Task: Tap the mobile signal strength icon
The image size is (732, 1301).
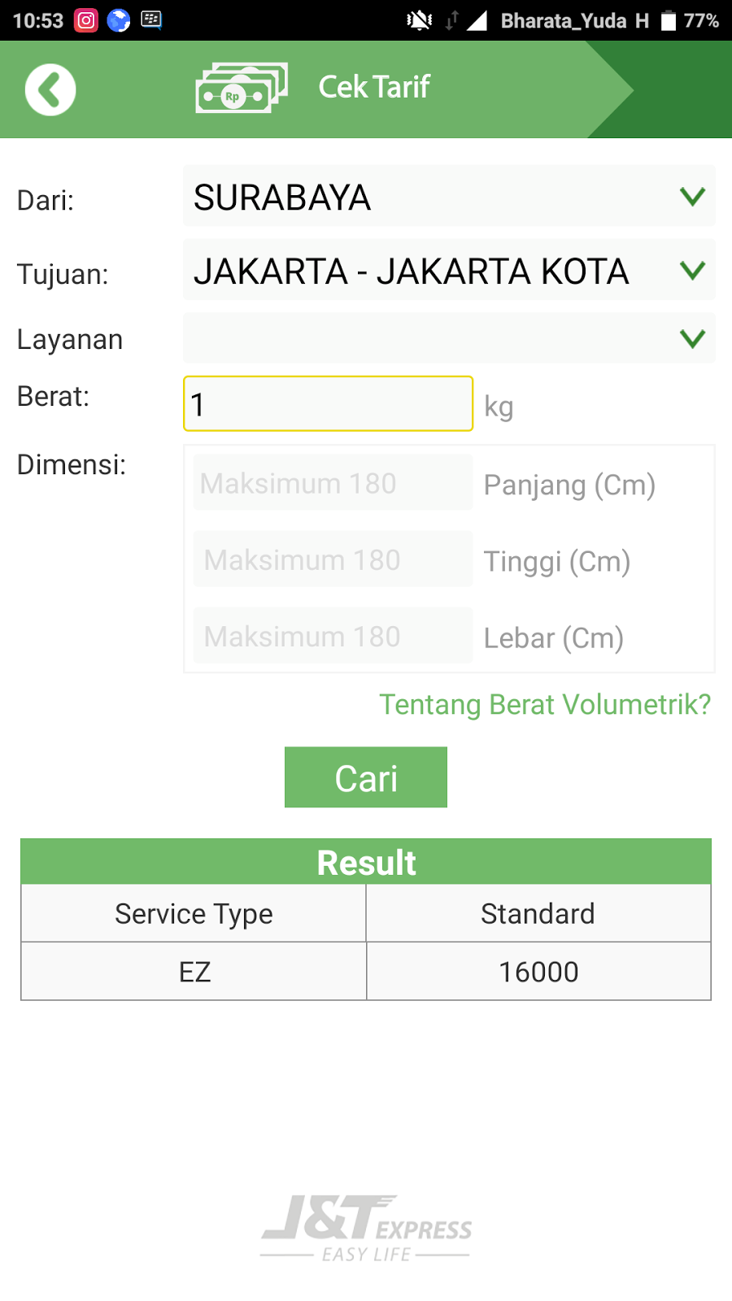Action: (x=477, y=20)
